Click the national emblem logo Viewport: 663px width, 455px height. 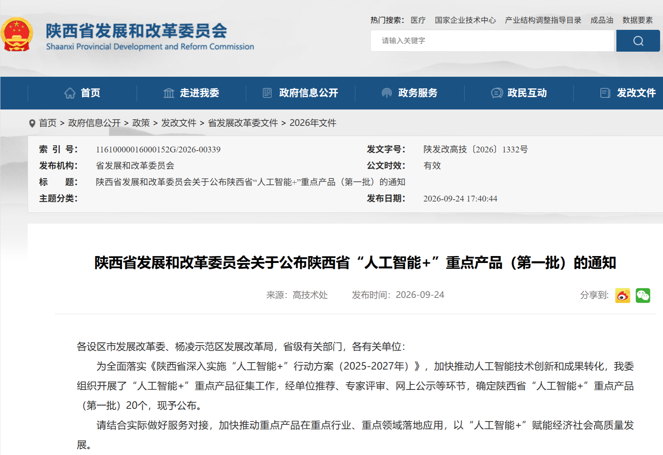17,34
